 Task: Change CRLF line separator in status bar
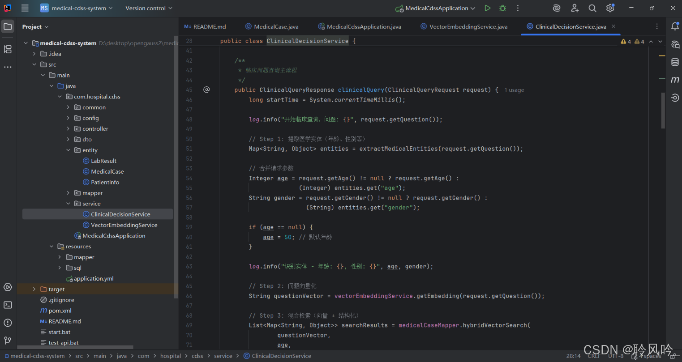594,356
